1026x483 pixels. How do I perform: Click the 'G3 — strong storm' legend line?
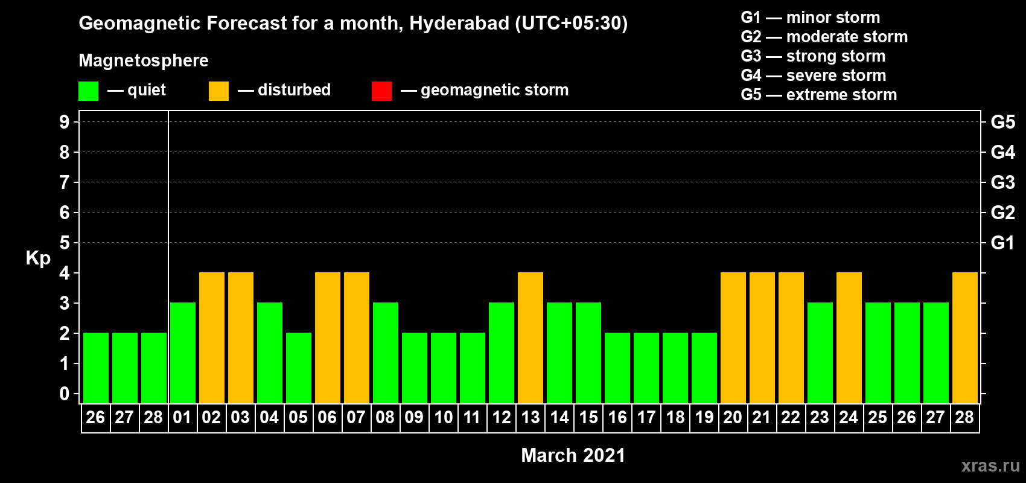click(x=813, y=56)
